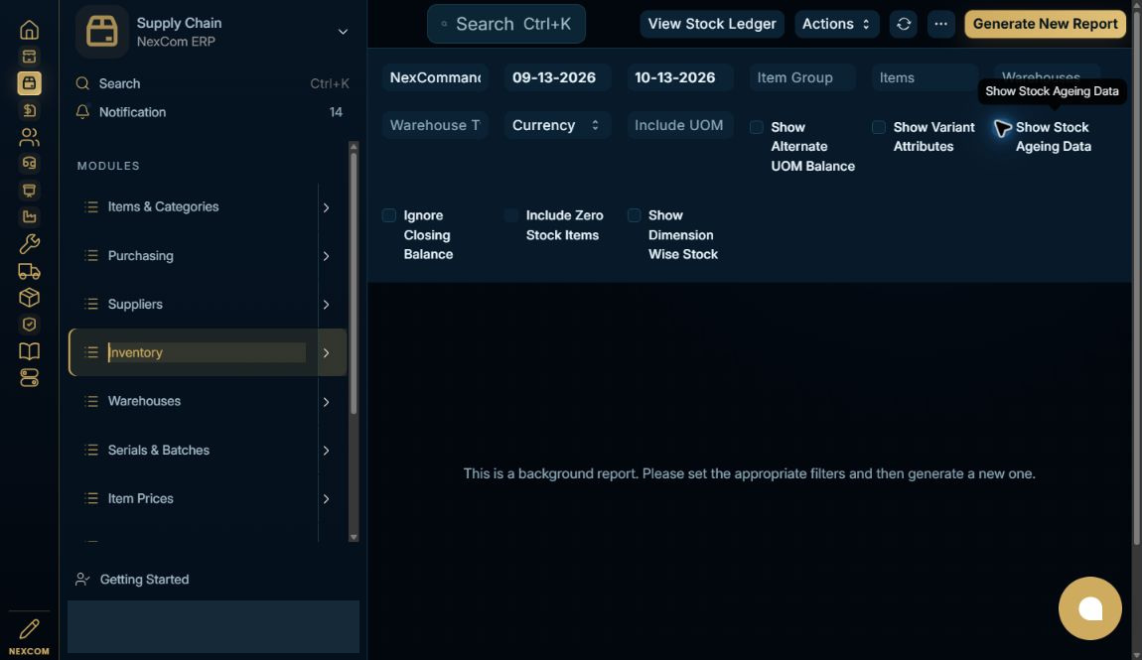Open the shield checkmark quality icon
Screen dimensions: 1142x660
pos(29,325)
